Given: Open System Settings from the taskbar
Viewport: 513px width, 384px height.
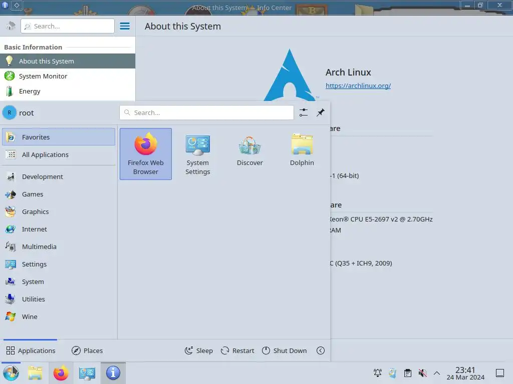Looking at the screenshot, I should (x=87, y=373).
